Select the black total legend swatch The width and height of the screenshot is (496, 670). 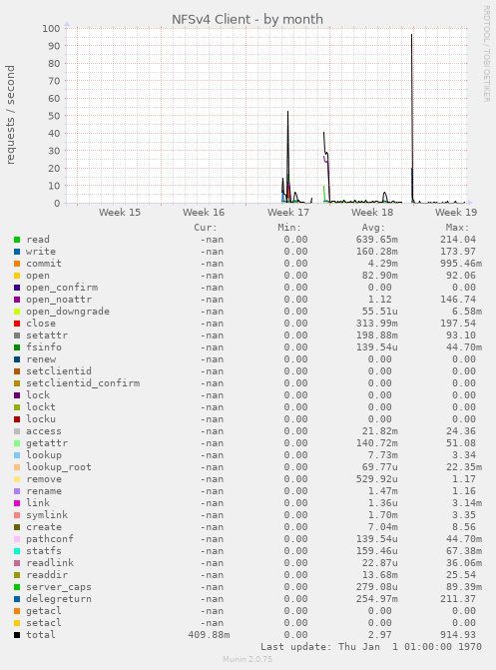click(x=17, y=635)
